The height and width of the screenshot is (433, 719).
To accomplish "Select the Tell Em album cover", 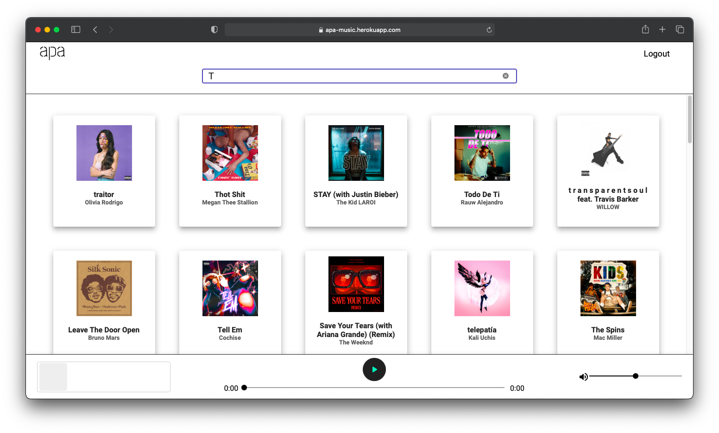I will [230, 288].
